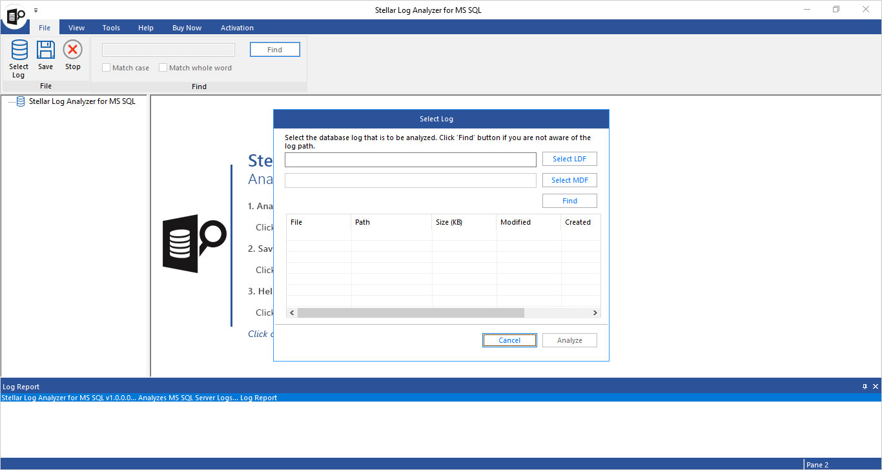Image resolution: width=882 pixels, height=470 pixels.
Task: Click the red Stop icon
Action: click(72, 50)
